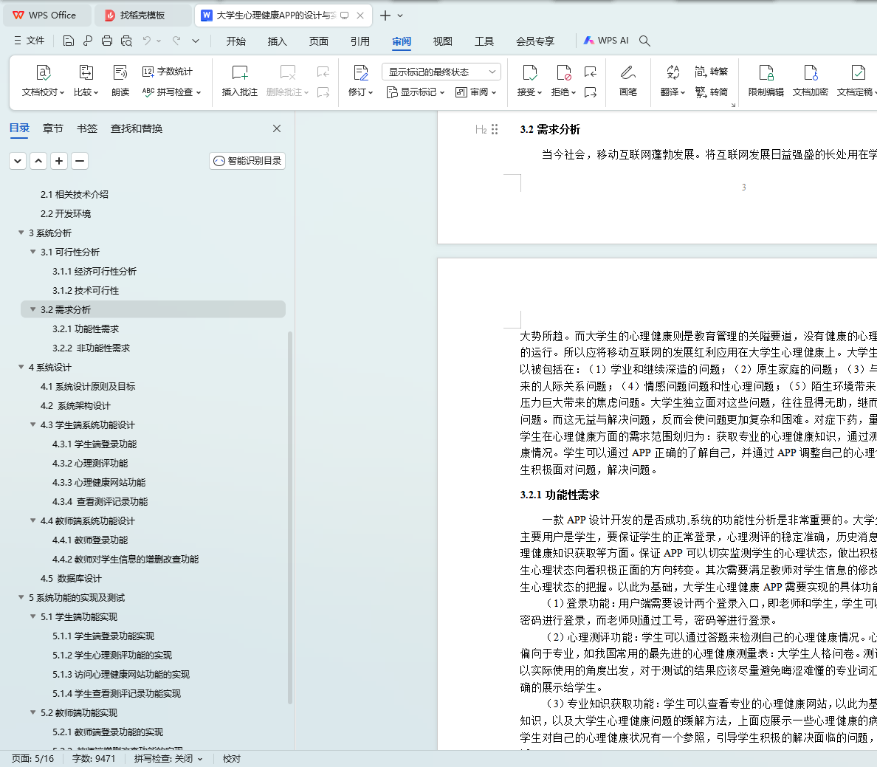The height and width of the screenshot is (767, 877).
Task: Open the 文件 menu
Action: coord(29,41)
